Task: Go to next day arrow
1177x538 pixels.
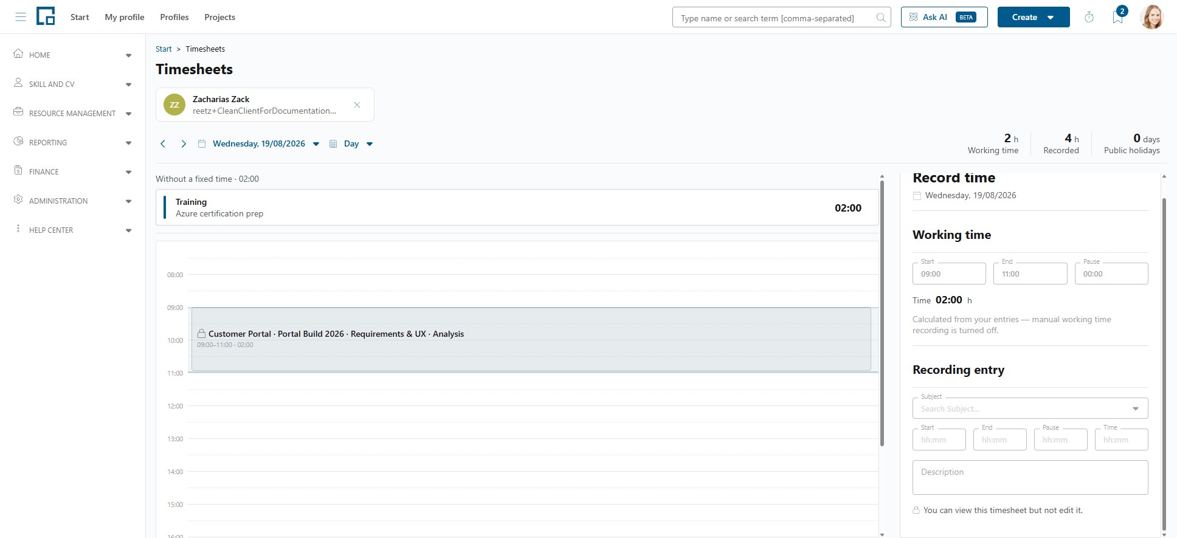Action: pyautogui.click(x=184, y=144)
